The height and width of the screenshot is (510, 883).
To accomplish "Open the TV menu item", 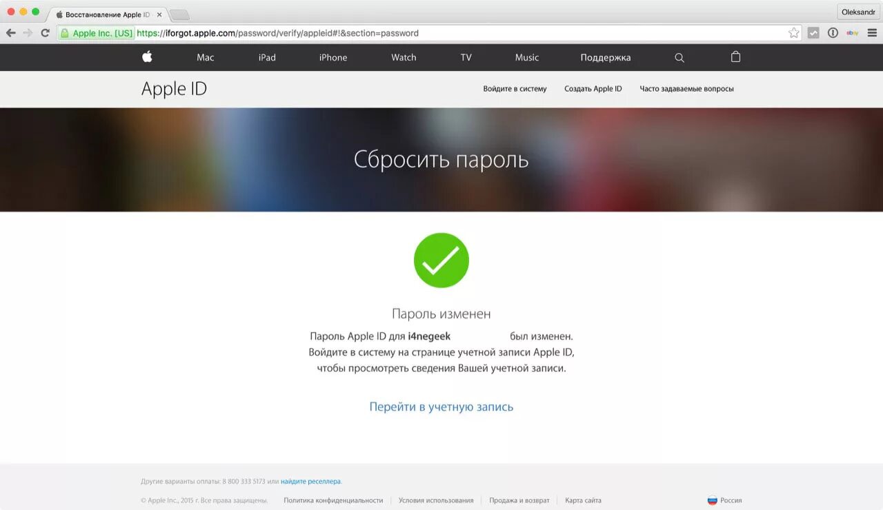I will [x=466, y=58].
